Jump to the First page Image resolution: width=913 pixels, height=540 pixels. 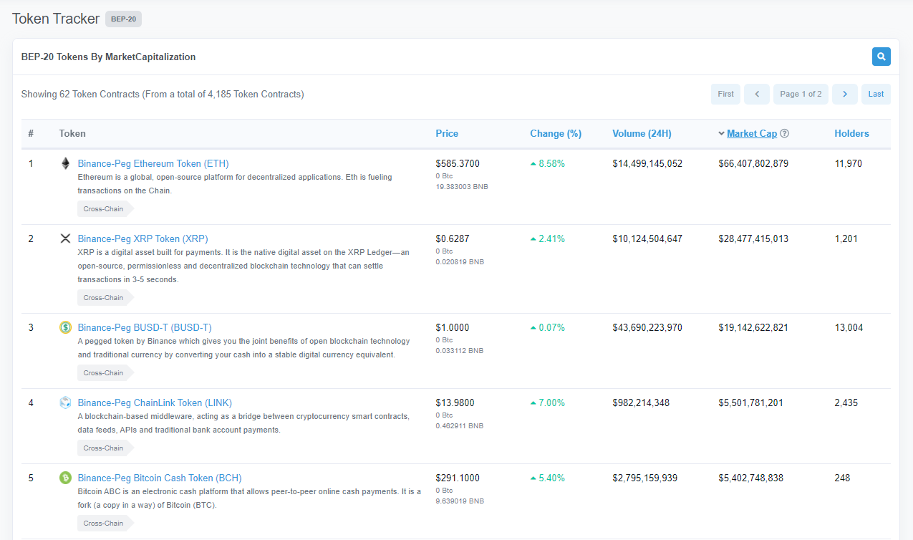point(725,94)
